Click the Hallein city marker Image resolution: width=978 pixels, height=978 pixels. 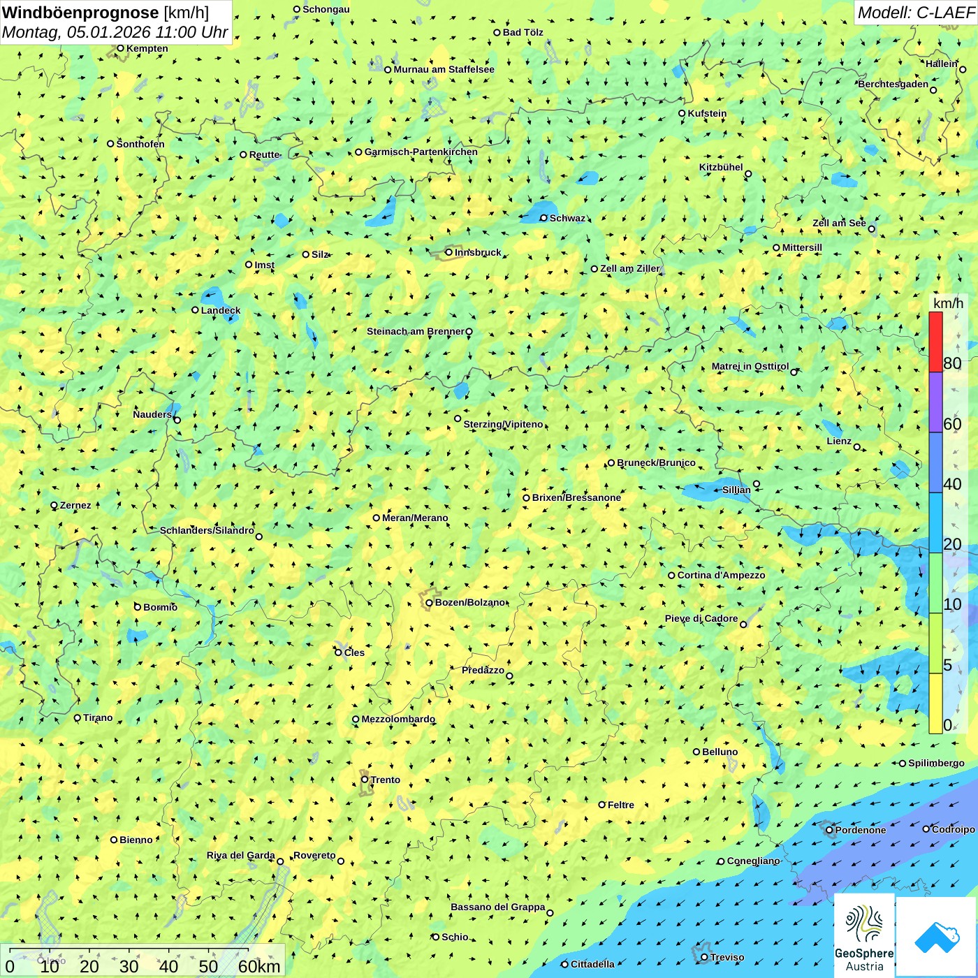click(x=963, y=69)
